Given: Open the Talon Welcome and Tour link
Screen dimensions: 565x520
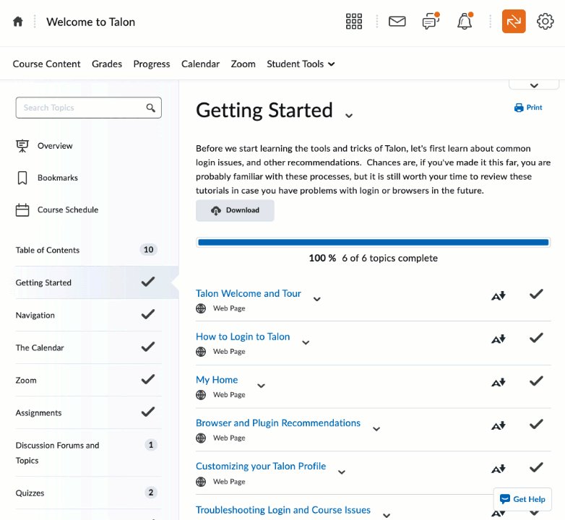Looking at the screenshot, I should click(x=249, y=293).
